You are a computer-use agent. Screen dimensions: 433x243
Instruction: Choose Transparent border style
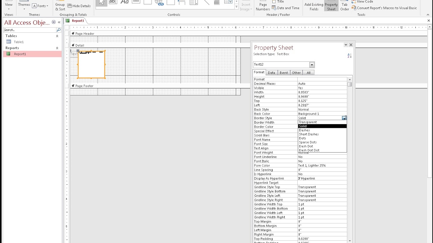tap(322, 122)
